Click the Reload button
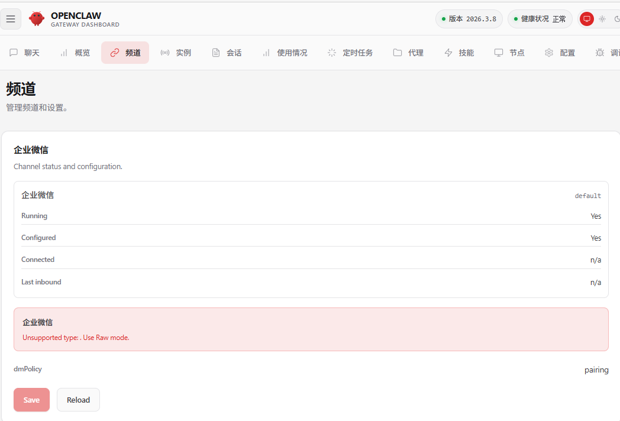 (78, 400)
